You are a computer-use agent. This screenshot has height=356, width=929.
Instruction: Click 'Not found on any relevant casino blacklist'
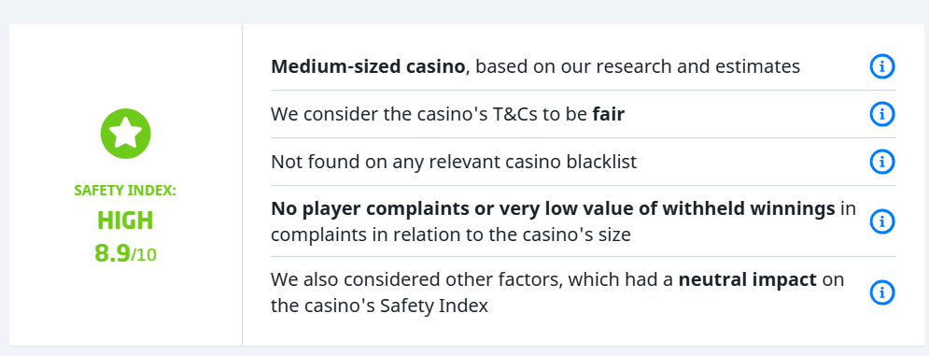(x=454, y=162)
